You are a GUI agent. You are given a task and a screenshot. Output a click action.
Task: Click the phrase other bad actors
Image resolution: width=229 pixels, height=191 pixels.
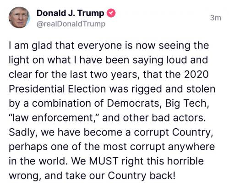[164, 118]
